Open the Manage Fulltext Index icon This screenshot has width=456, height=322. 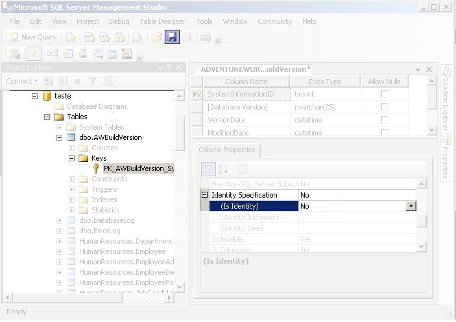[82, 54]
